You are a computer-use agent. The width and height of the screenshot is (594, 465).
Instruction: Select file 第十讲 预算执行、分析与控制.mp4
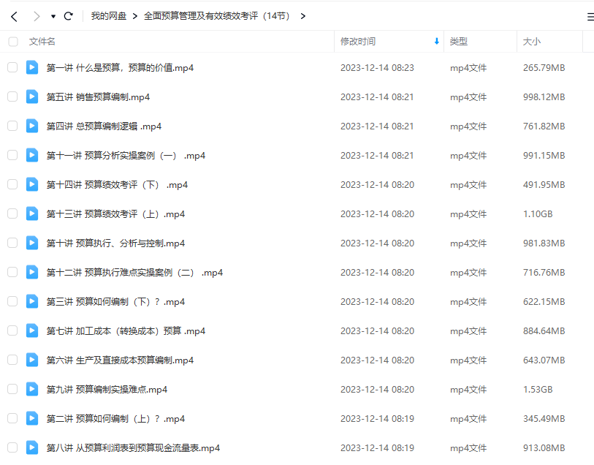tap(115, 243)
